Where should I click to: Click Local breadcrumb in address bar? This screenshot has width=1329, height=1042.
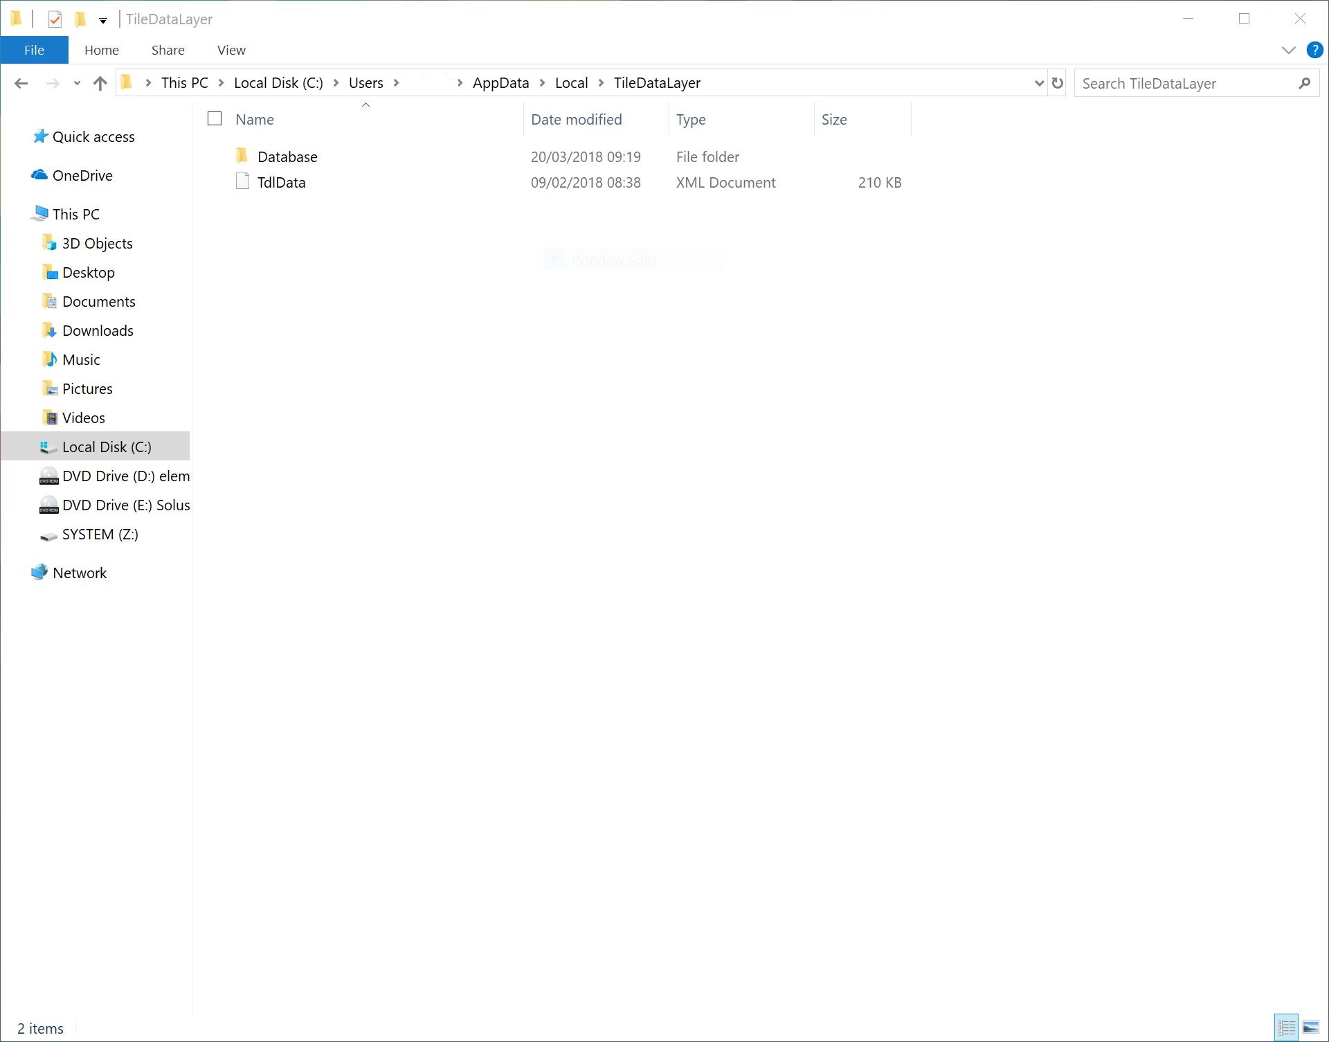[x=571, y=83]
